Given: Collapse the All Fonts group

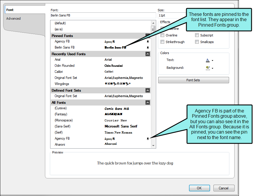Looking at the screenshot, I should click(148, 103).
